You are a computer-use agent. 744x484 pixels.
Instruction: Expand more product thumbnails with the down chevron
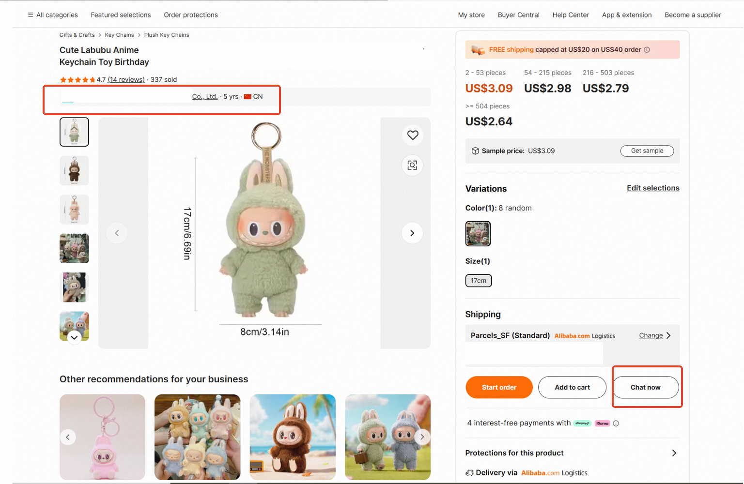click(74, 337)
